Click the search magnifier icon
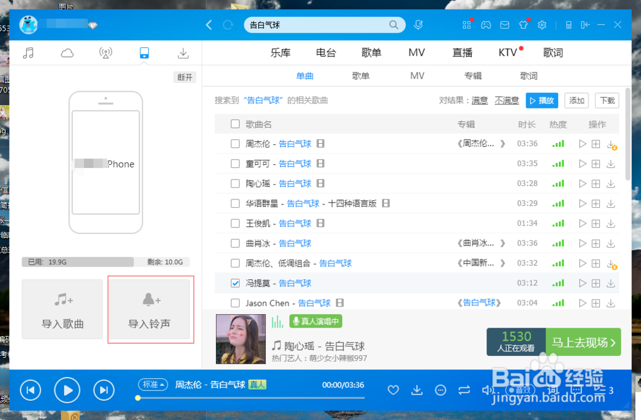The width and height of the screenshot is (641, 420). click(x=394, y=25)
